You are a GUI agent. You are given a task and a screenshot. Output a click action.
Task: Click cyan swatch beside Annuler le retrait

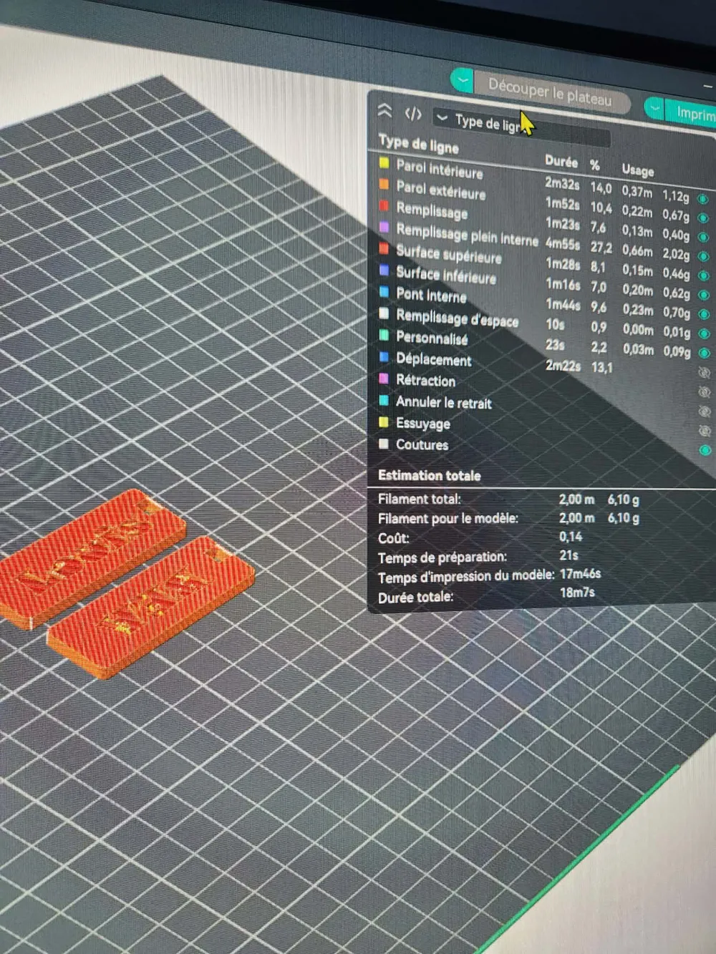tap(384, 400)
